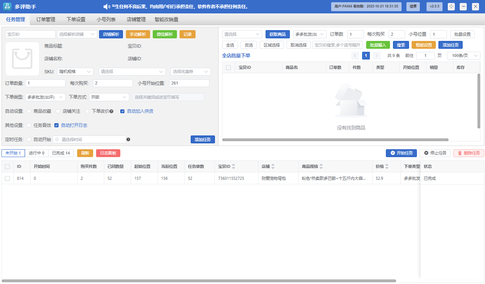Click the speaker announcement icon in title bar
Screen dimensions: 485x284
pyautogui.click(x=107, y=7)
